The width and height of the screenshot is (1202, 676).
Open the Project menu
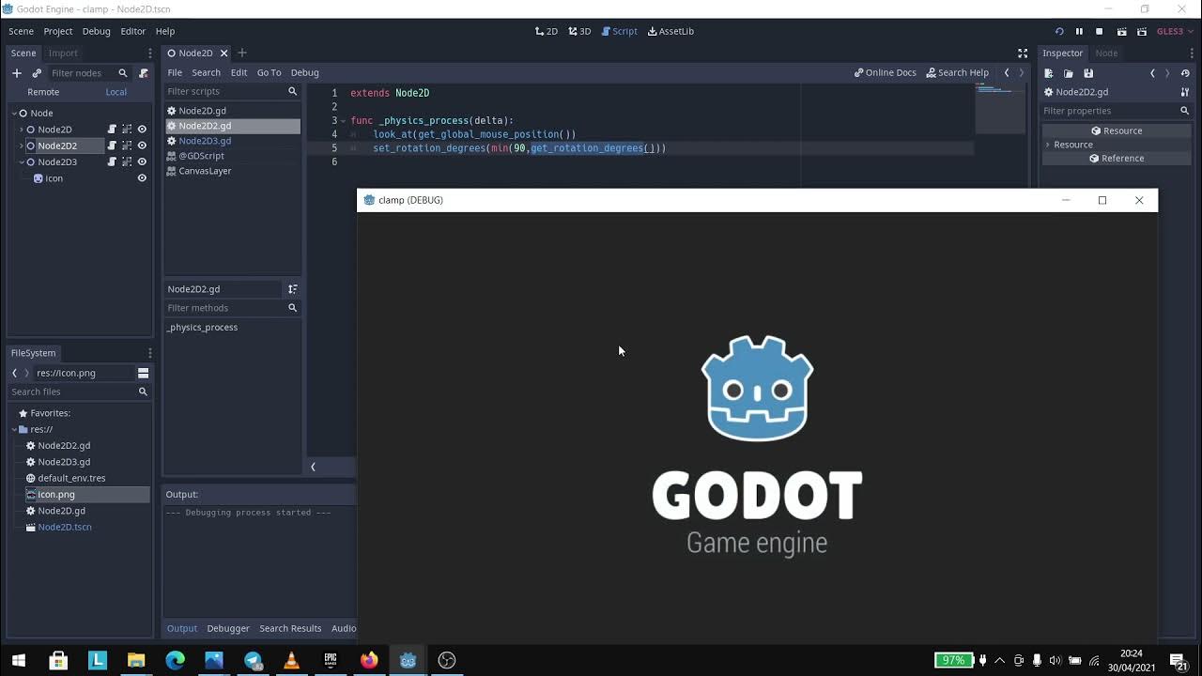tap(58, 31)
